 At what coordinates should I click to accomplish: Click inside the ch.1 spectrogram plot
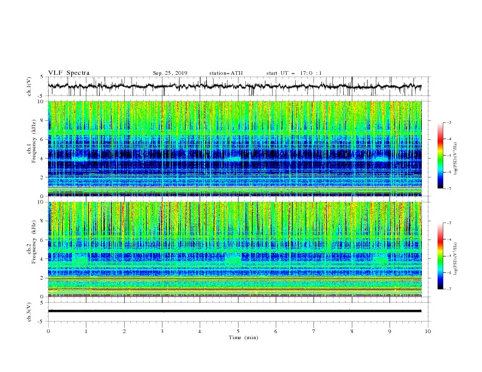click(x=234, y=148)
